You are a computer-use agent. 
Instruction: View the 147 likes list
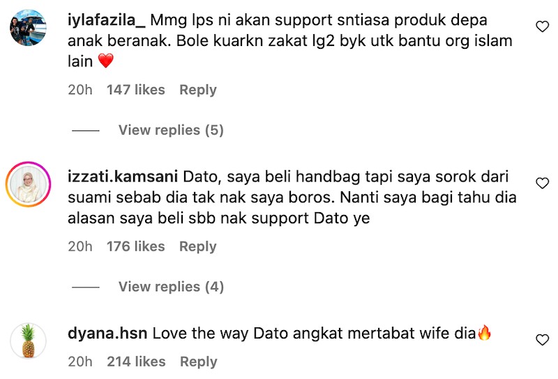point(135,90)
